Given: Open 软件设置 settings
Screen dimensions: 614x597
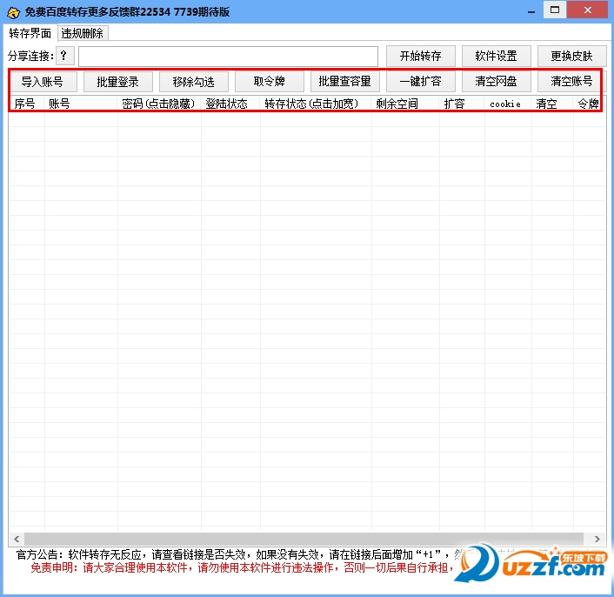Looking at the screenshot, I should point(496,57).
